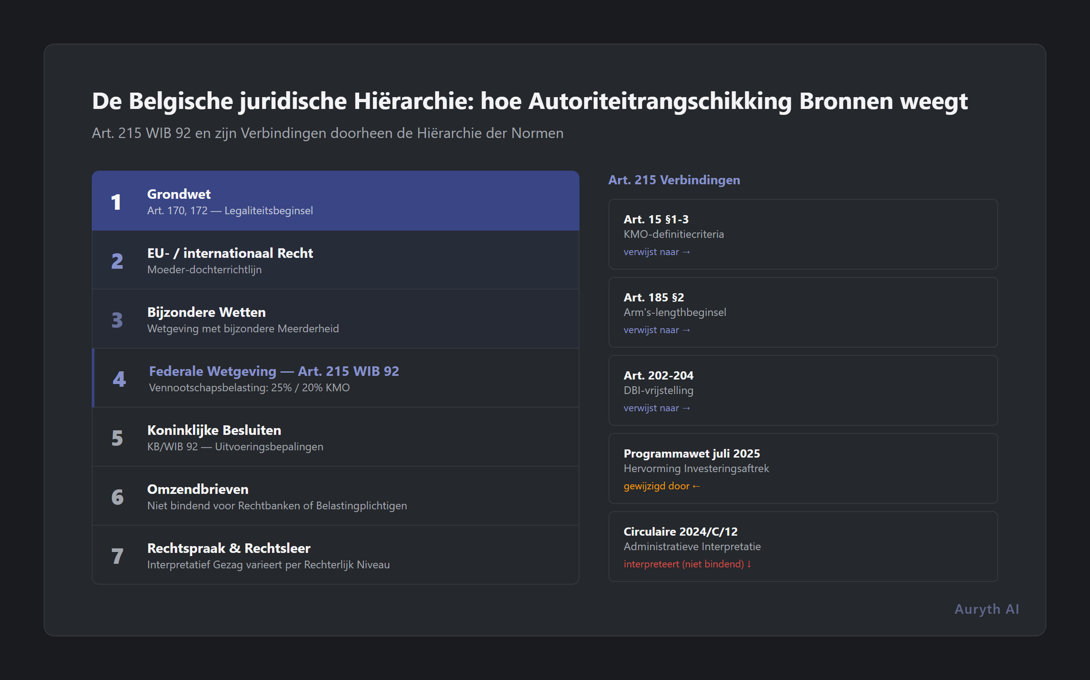Click the Art. 215 Verbindingen heading
The width and height of the screenshot is (1090, 680).
(x=674, y=180)
